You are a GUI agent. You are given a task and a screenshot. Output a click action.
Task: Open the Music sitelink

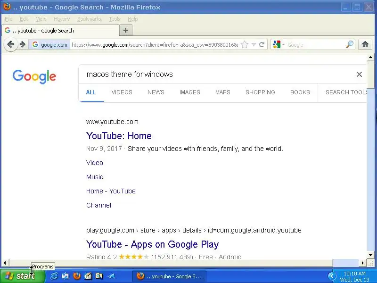pos(95,177)
